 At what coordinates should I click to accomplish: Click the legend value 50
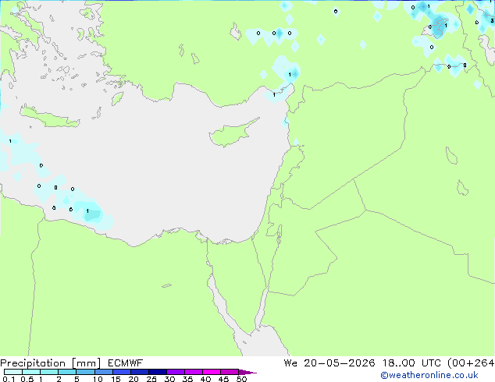click(241, 379)
